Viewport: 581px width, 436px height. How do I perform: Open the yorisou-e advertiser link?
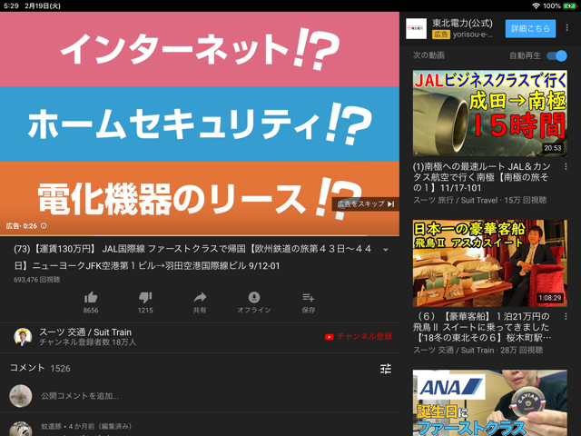(473, 35)
